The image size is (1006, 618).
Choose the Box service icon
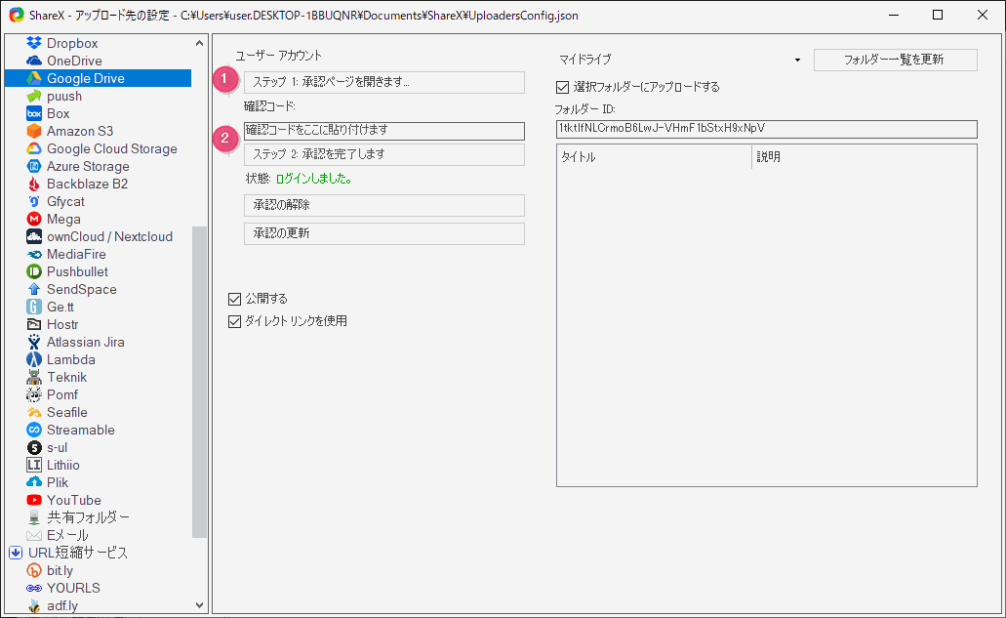tap(34, 113)
